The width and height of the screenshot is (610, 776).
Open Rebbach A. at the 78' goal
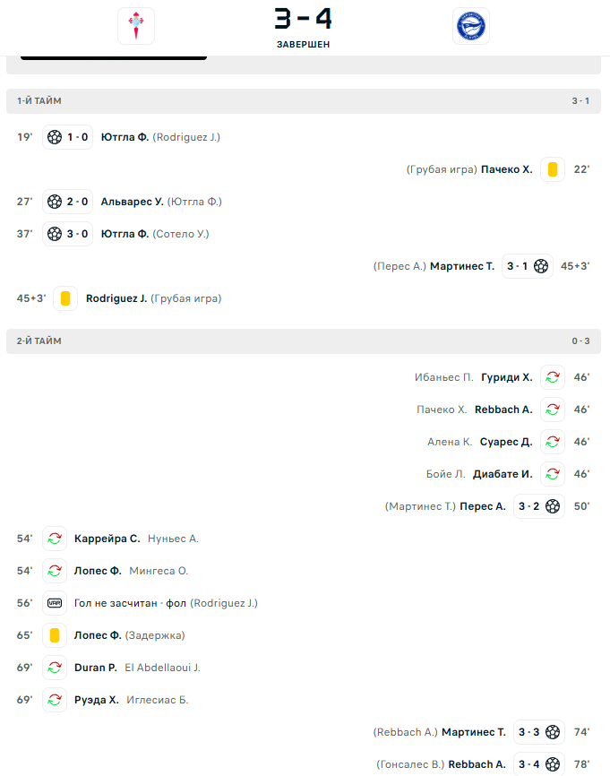(477, 764)
